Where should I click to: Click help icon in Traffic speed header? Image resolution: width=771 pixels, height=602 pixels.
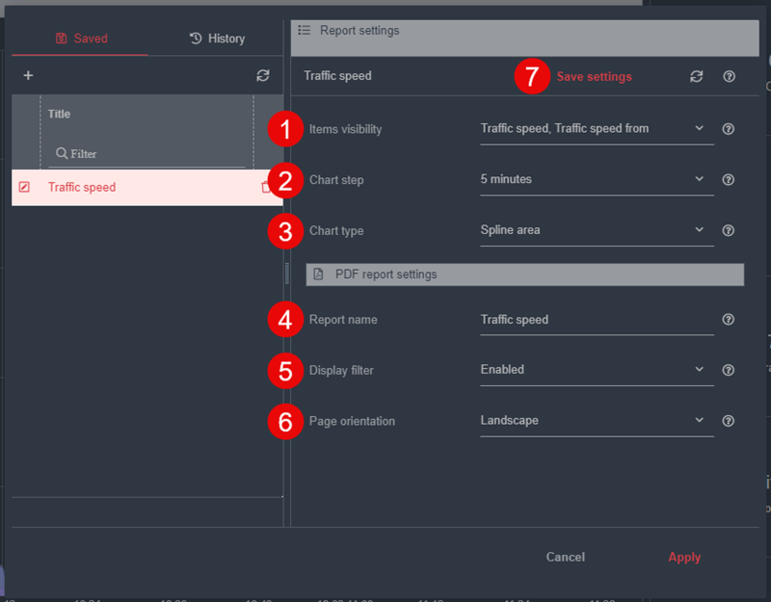pyautogui.click(x=729, y=76)
